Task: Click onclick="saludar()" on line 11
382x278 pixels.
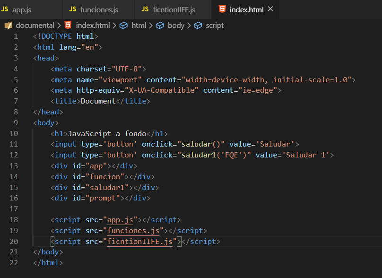Action: click(183, 144)
